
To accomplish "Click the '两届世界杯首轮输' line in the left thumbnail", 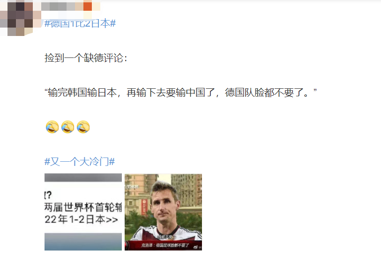I will (x=83, y=208).
